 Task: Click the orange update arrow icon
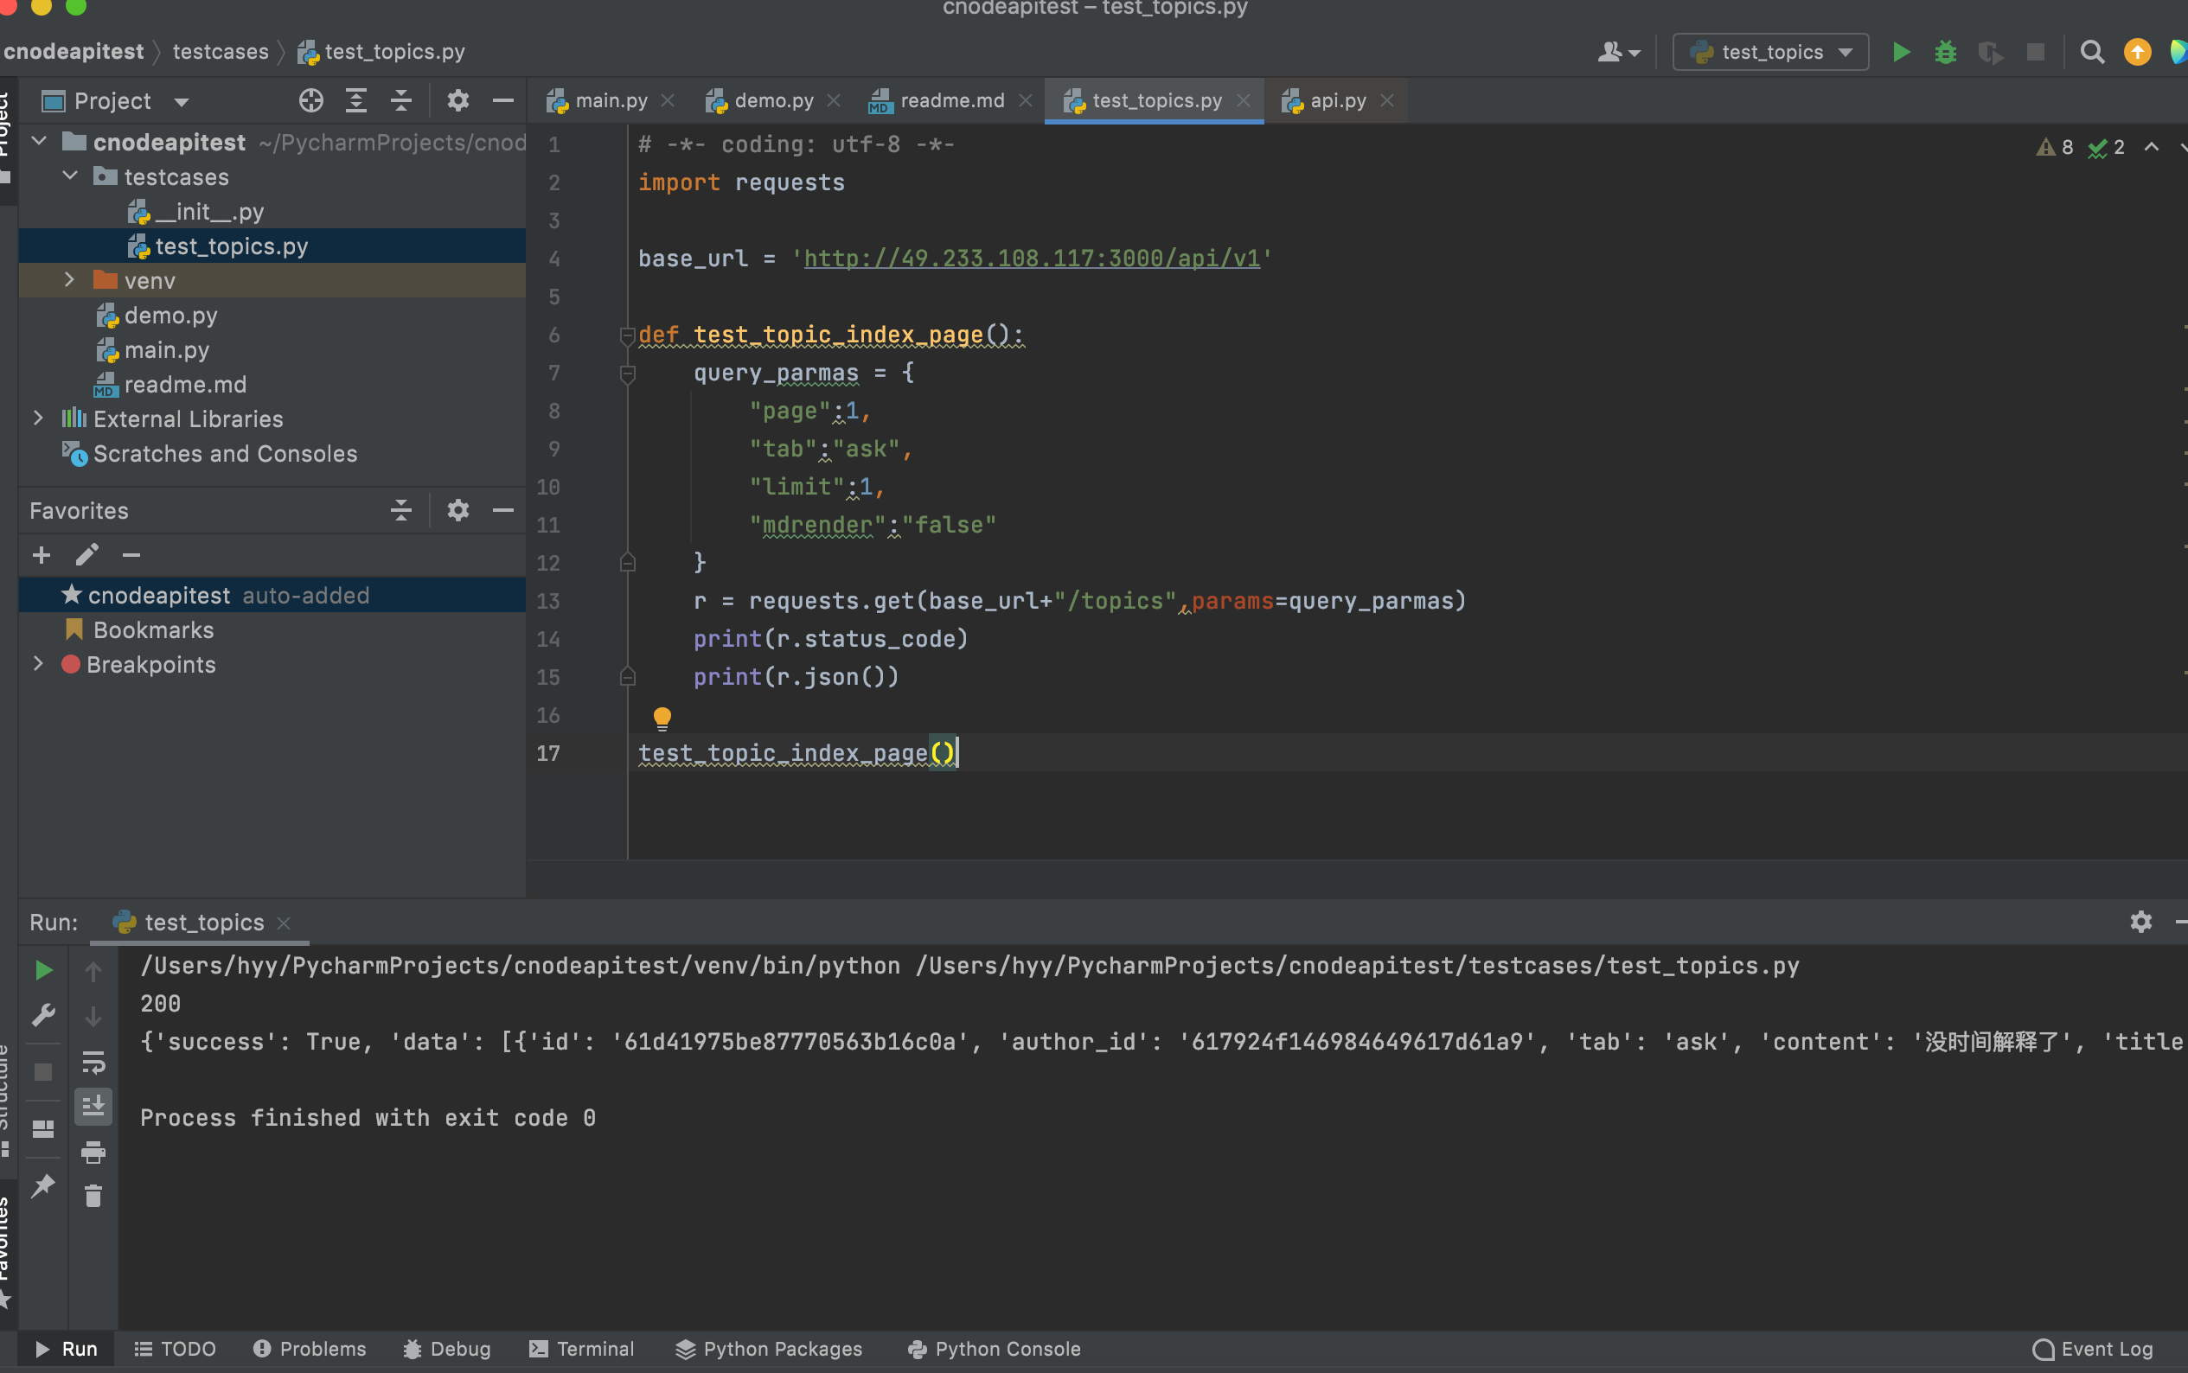click(x=2137, y=52)
